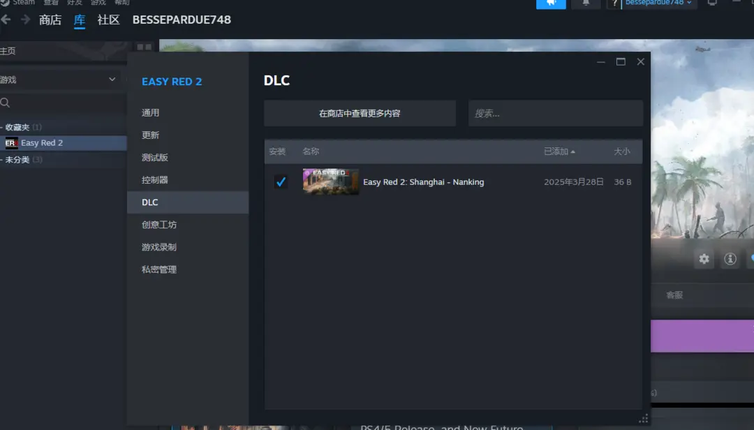Screen dimensions: 754x430
Task: Click the Easy Red 2 game icon in sidebar
Action: point(11,143)
